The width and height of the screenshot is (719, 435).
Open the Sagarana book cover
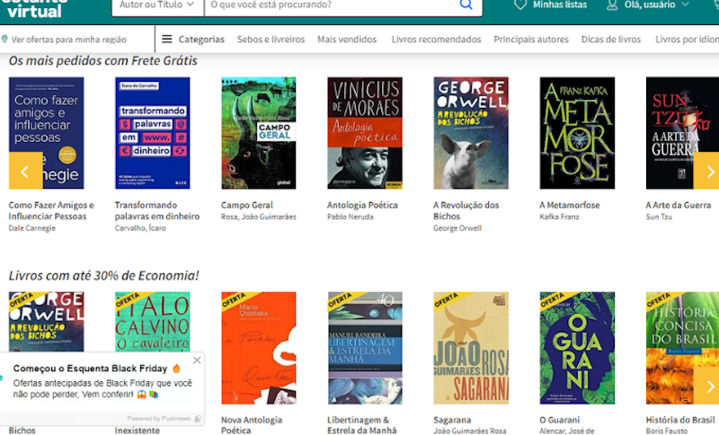tap(471, 348)
